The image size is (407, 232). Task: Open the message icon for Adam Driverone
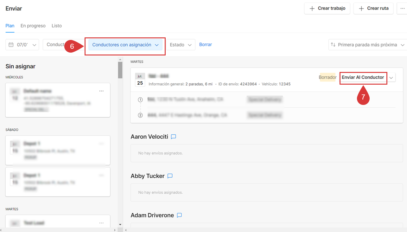click(x=179, y=215)
